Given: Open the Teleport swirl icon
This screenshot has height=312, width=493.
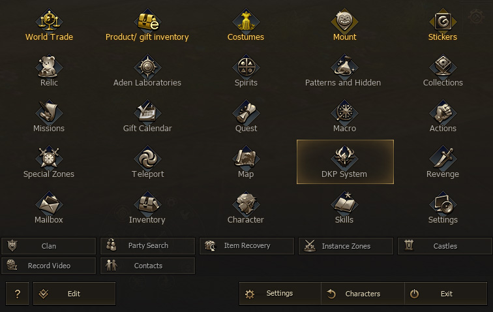Looking at the screenshot, I should [147, 158].
